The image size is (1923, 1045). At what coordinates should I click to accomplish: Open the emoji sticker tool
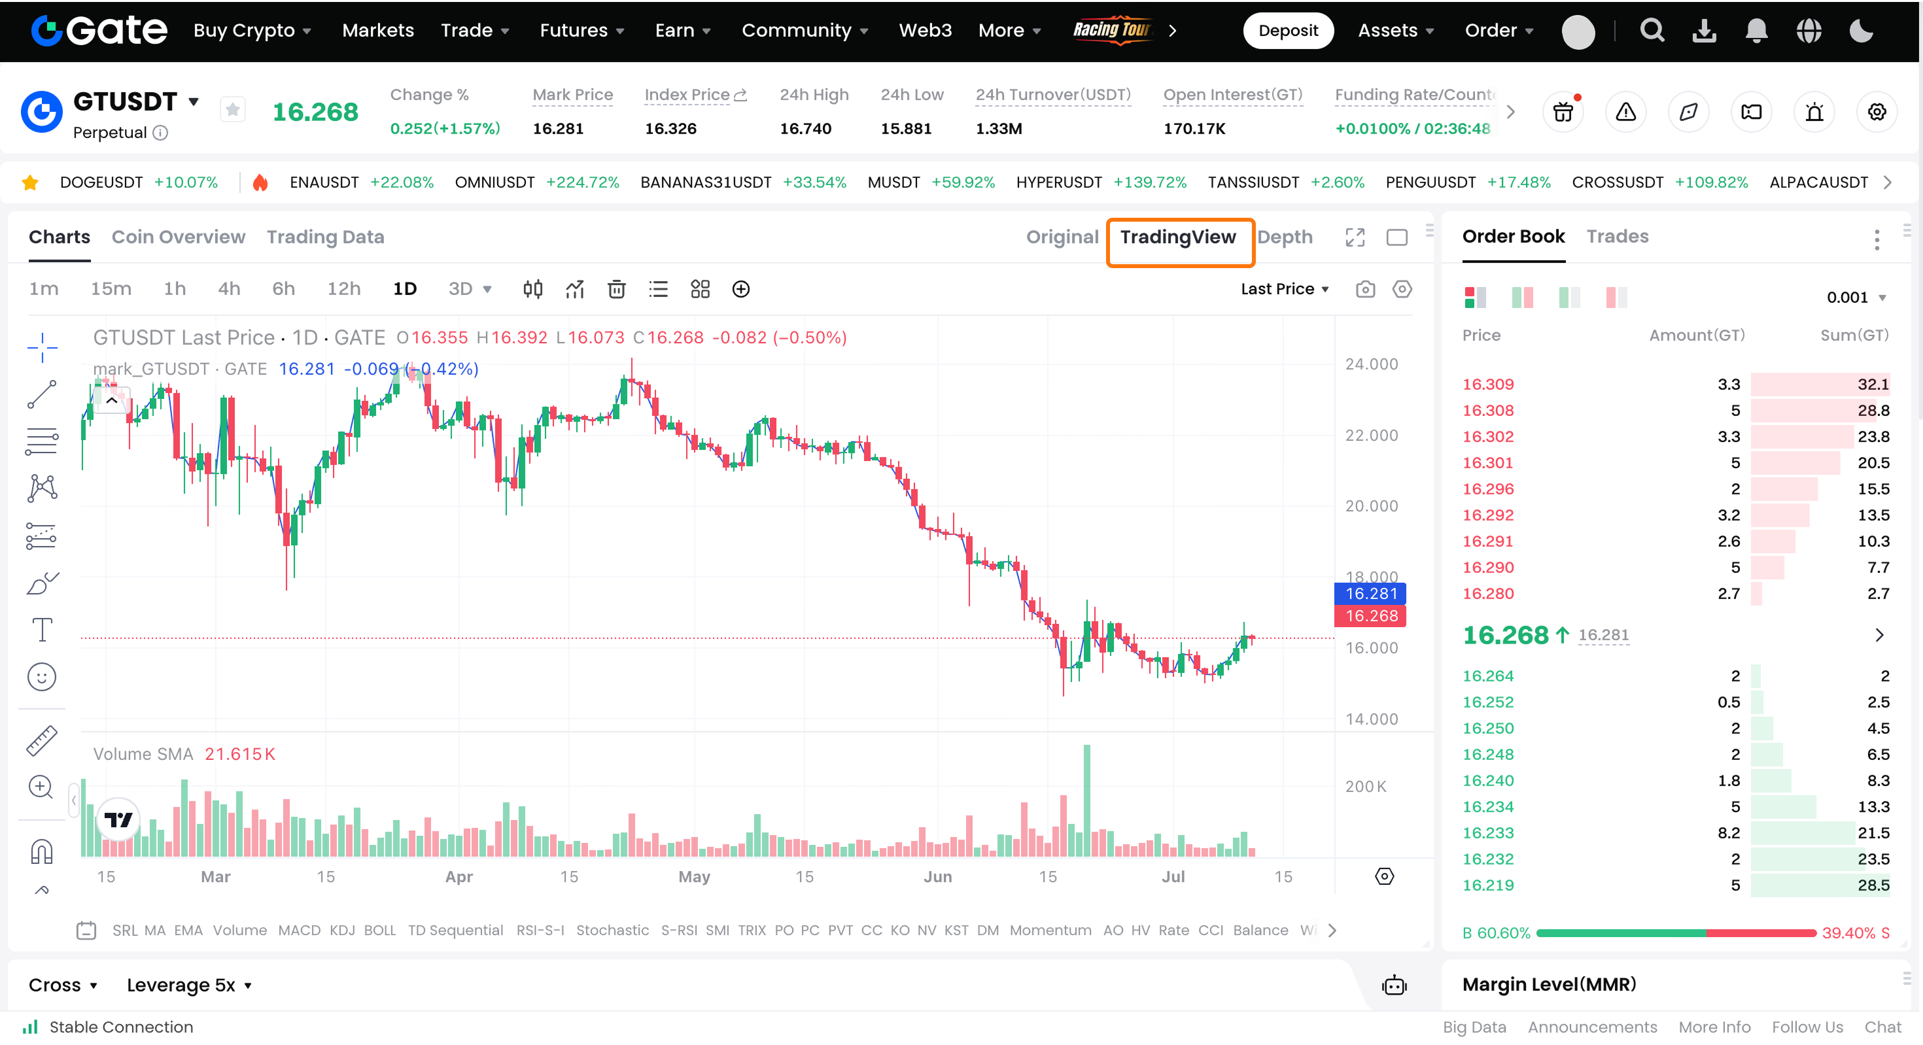[42, 677]
